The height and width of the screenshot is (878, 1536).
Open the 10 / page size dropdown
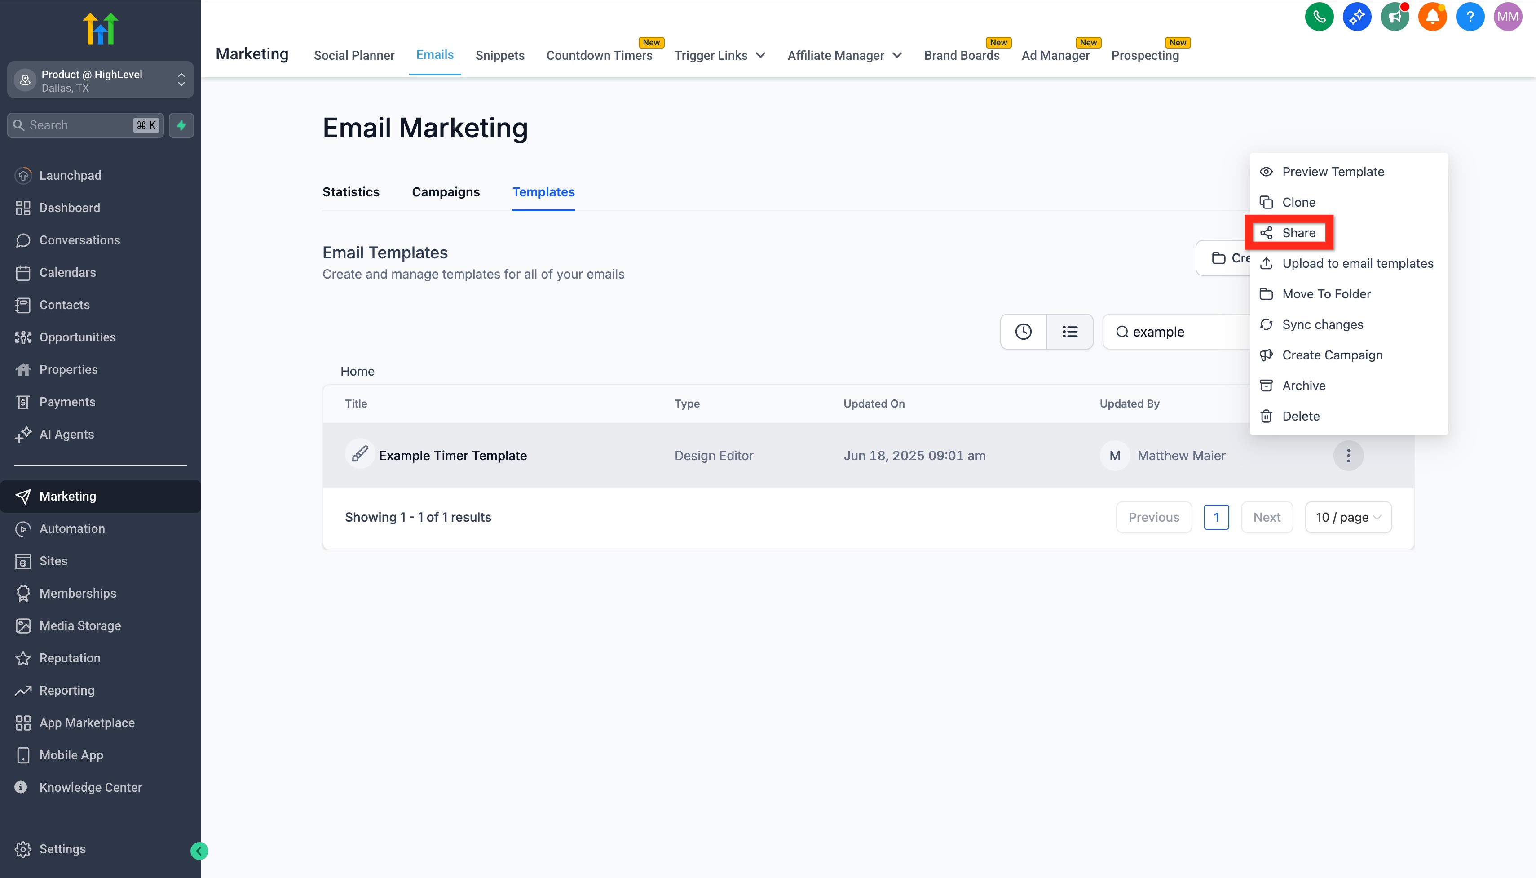pos(1348,517)
